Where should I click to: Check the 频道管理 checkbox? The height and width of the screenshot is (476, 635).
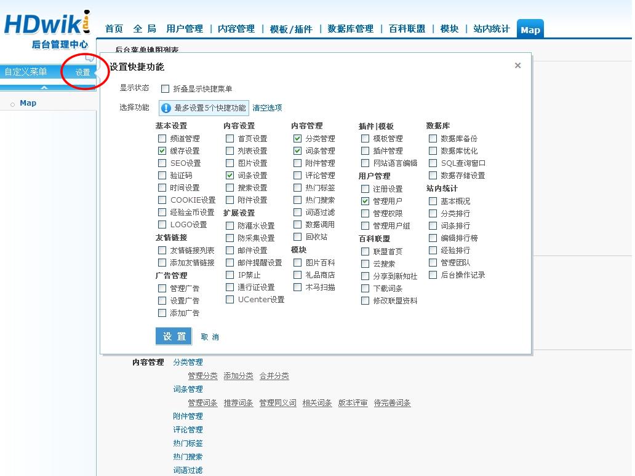click(162, 139)
